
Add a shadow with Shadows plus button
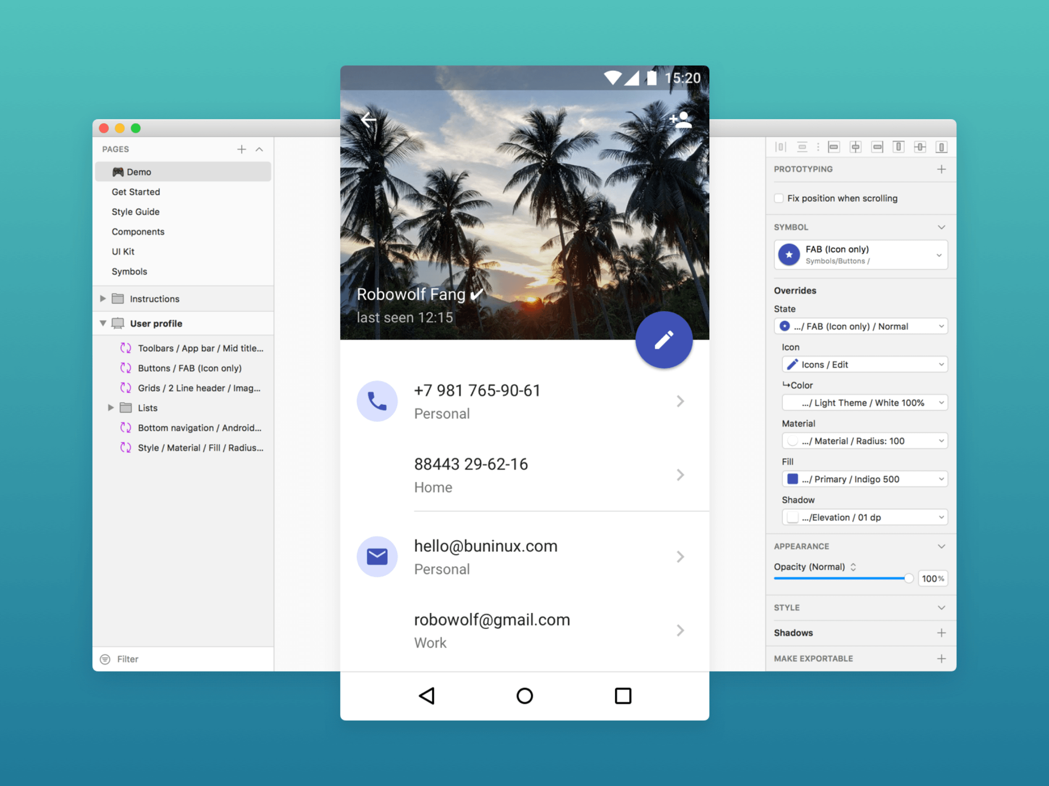coord(941,632)
